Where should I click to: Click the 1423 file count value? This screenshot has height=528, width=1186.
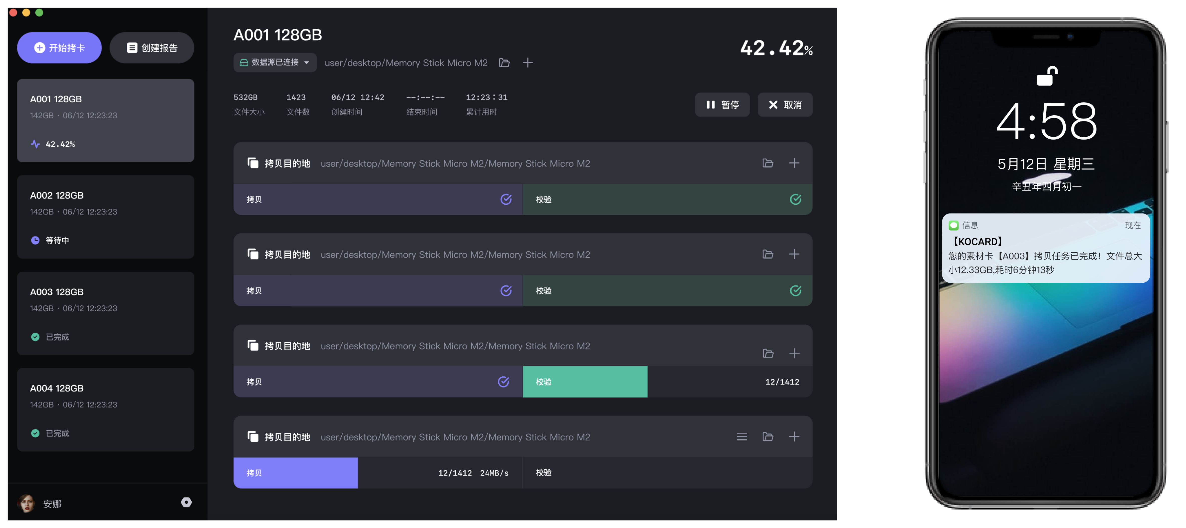(x=296, y=97)
